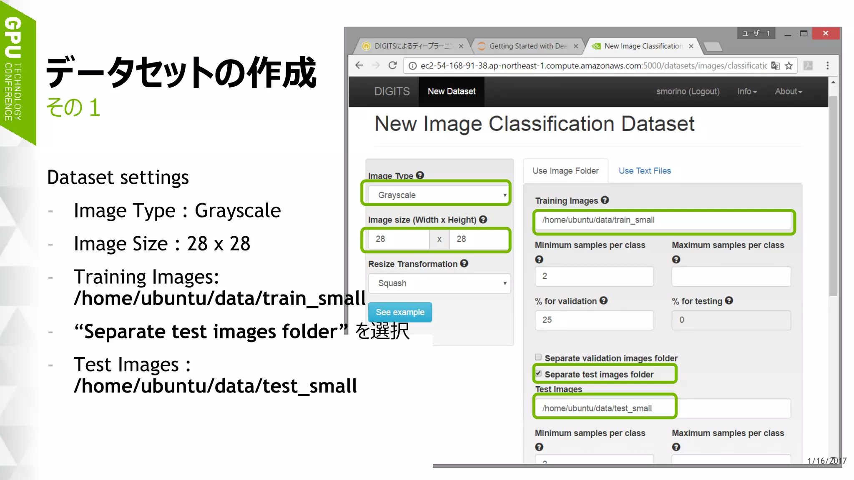The width and height of the screenshot is (854, 480).
Task: Open a new browser tab
Action: (x=713, y=47)
